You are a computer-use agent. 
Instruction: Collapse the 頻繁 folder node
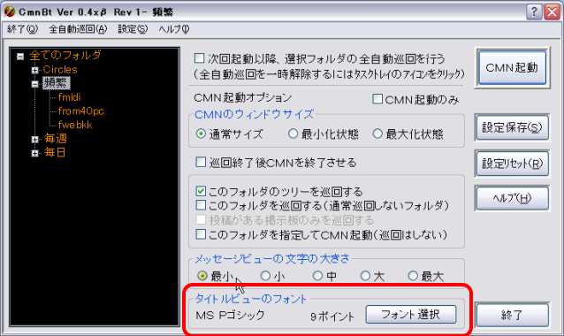pyautogui.click(x=34, y=84)
